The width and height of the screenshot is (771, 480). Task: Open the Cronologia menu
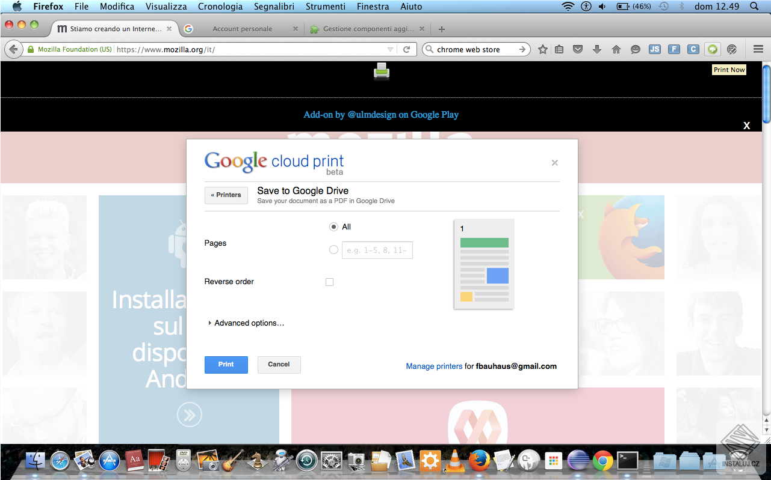point(220,7)
